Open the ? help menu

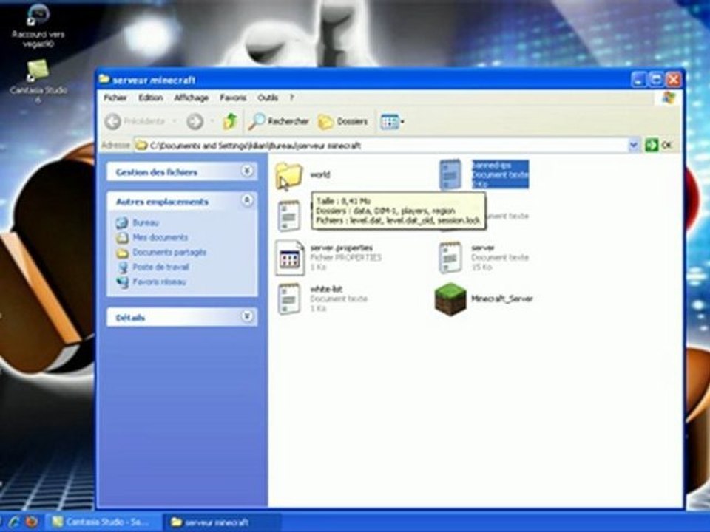pyautogui.click(x=291, y=98)
